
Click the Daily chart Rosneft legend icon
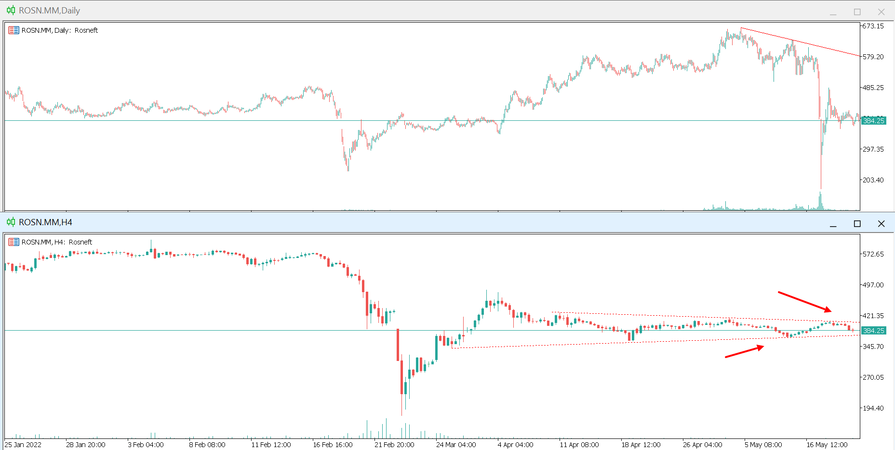pos(13,30)
